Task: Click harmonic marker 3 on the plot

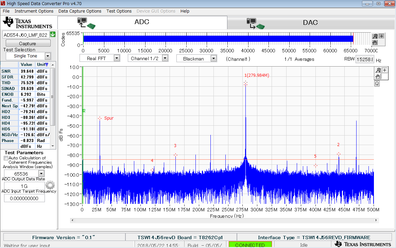Action: coord(175,155)
